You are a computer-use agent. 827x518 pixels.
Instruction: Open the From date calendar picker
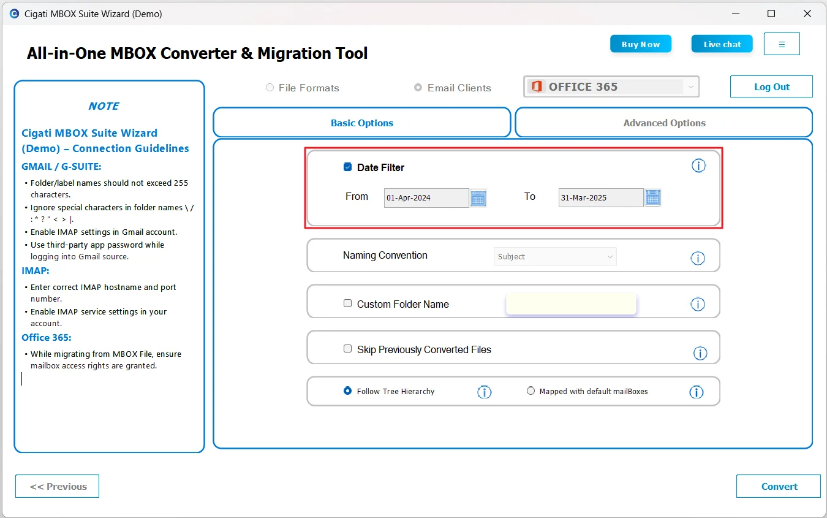click(x=478, y=198)
